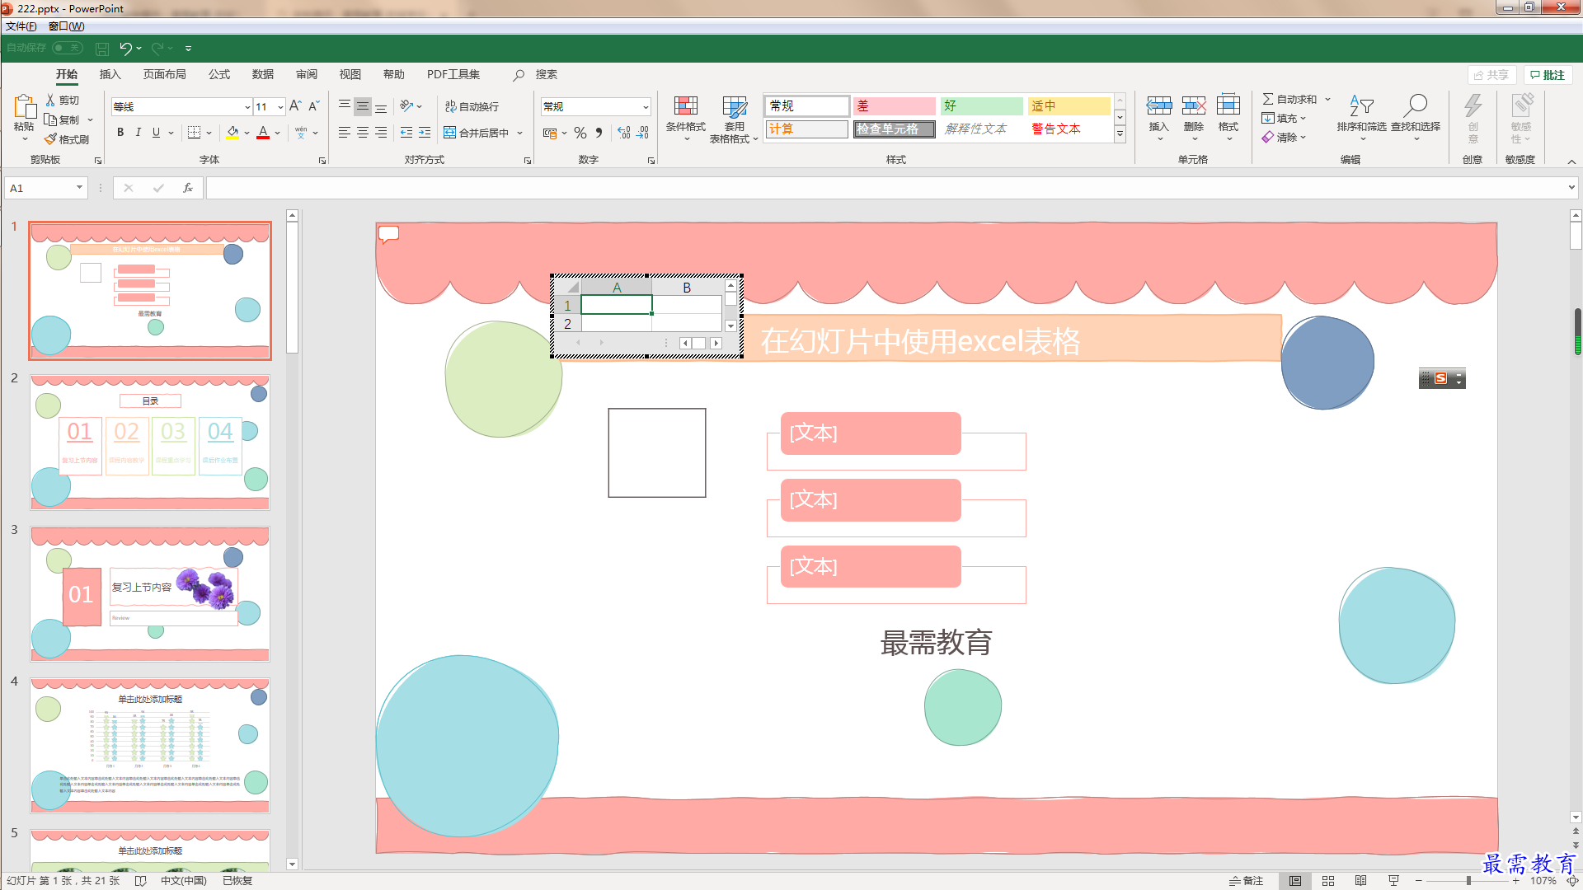1583x890 pixels.
Task: Click the increase indent icon
Action: tap(425, 133)
